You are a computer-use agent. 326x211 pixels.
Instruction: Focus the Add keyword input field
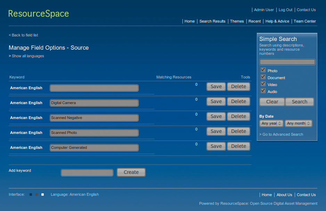tap(87, 172)
